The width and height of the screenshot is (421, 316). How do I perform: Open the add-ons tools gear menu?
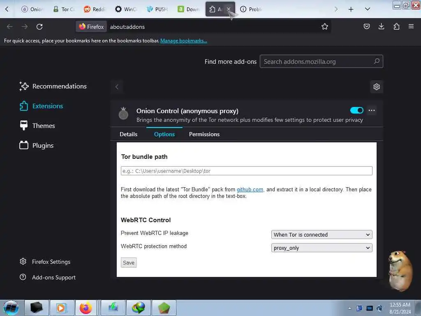(x=377, y=87)
